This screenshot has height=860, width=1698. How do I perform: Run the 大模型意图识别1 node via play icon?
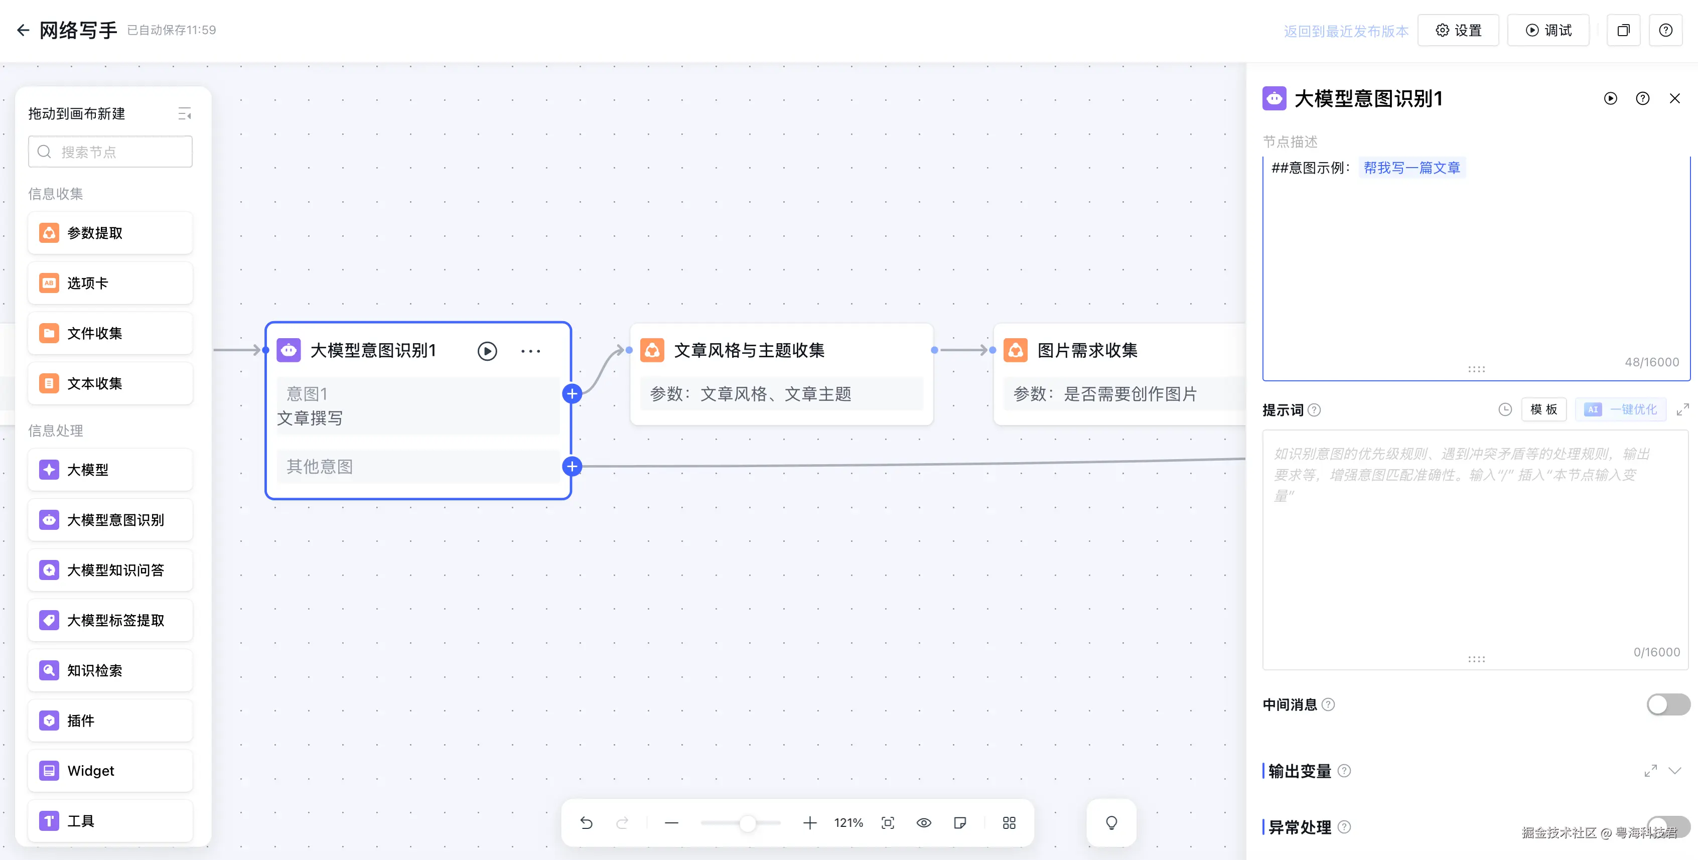487,351
